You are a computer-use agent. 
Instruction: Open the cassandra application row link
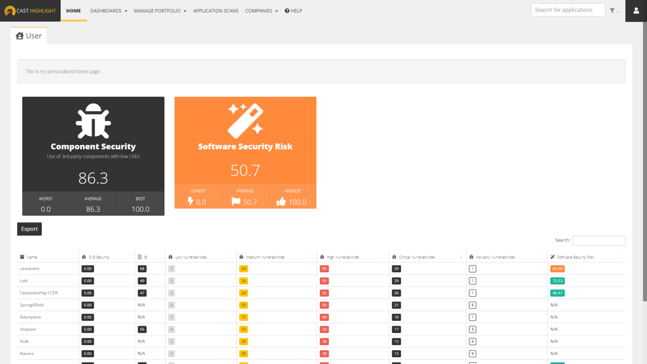pos(29,268)
